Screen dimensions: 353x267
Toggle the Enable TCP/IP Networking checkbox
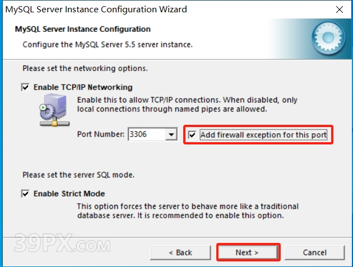pos(25,87)
